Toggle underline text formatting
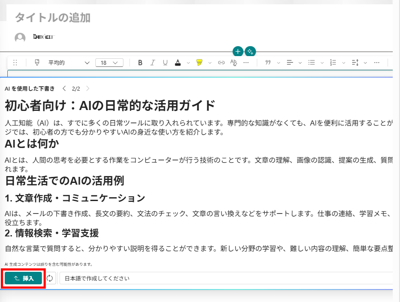Image resolution: width=407 pixels, height=302 pixels. coord(165,63)
